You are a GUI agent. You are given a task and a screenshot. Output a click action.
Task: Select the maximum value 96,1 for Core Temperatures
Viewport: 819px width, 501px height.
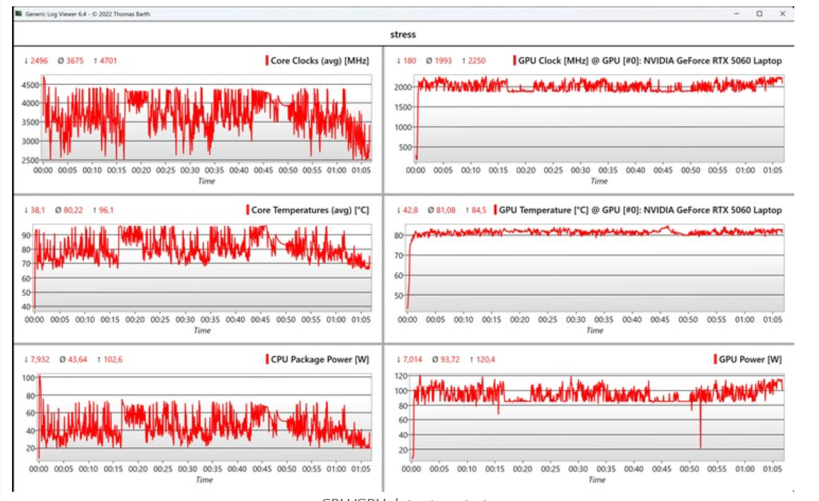(106, 210)
